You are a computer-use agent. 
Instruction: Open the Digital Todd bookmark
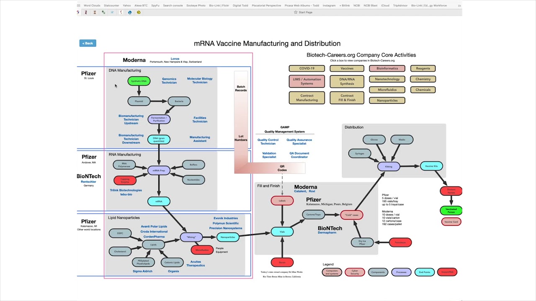pyautogui.click(x=240, y=5)
